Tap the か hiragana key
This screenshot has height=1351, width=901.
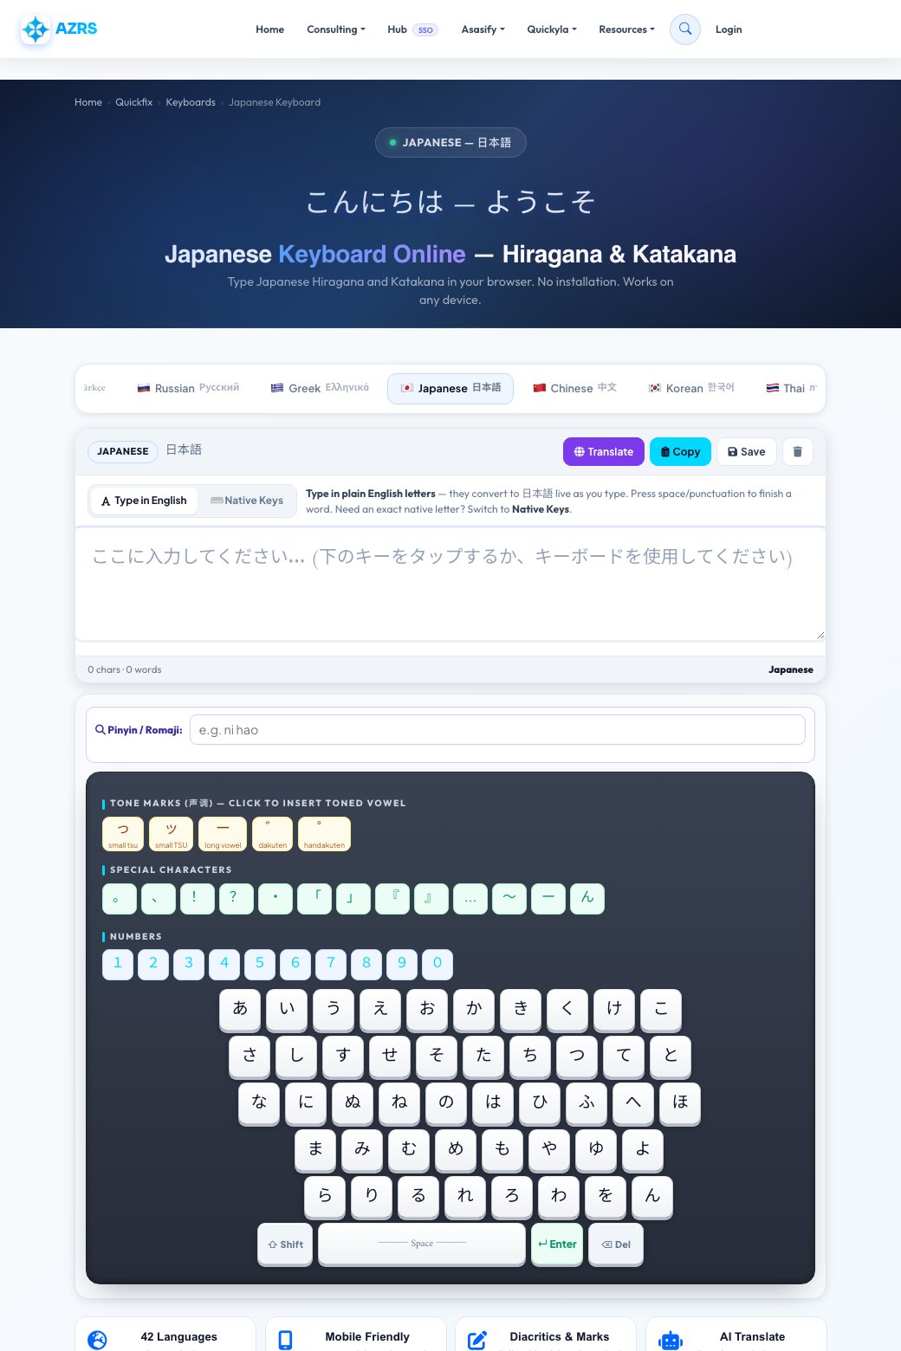click(x=474, y=1010)
